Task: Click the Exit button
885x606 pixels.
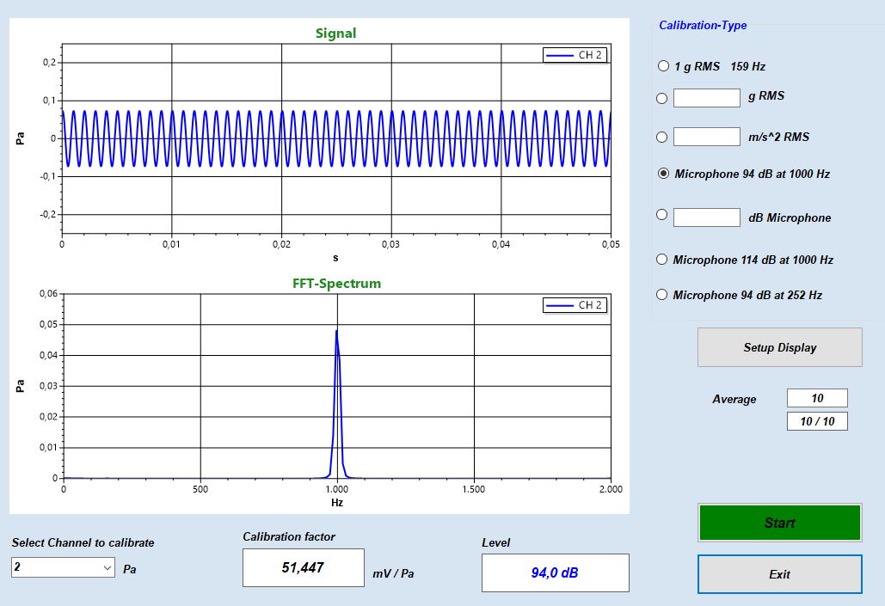Action: click(x=778, y=573)
